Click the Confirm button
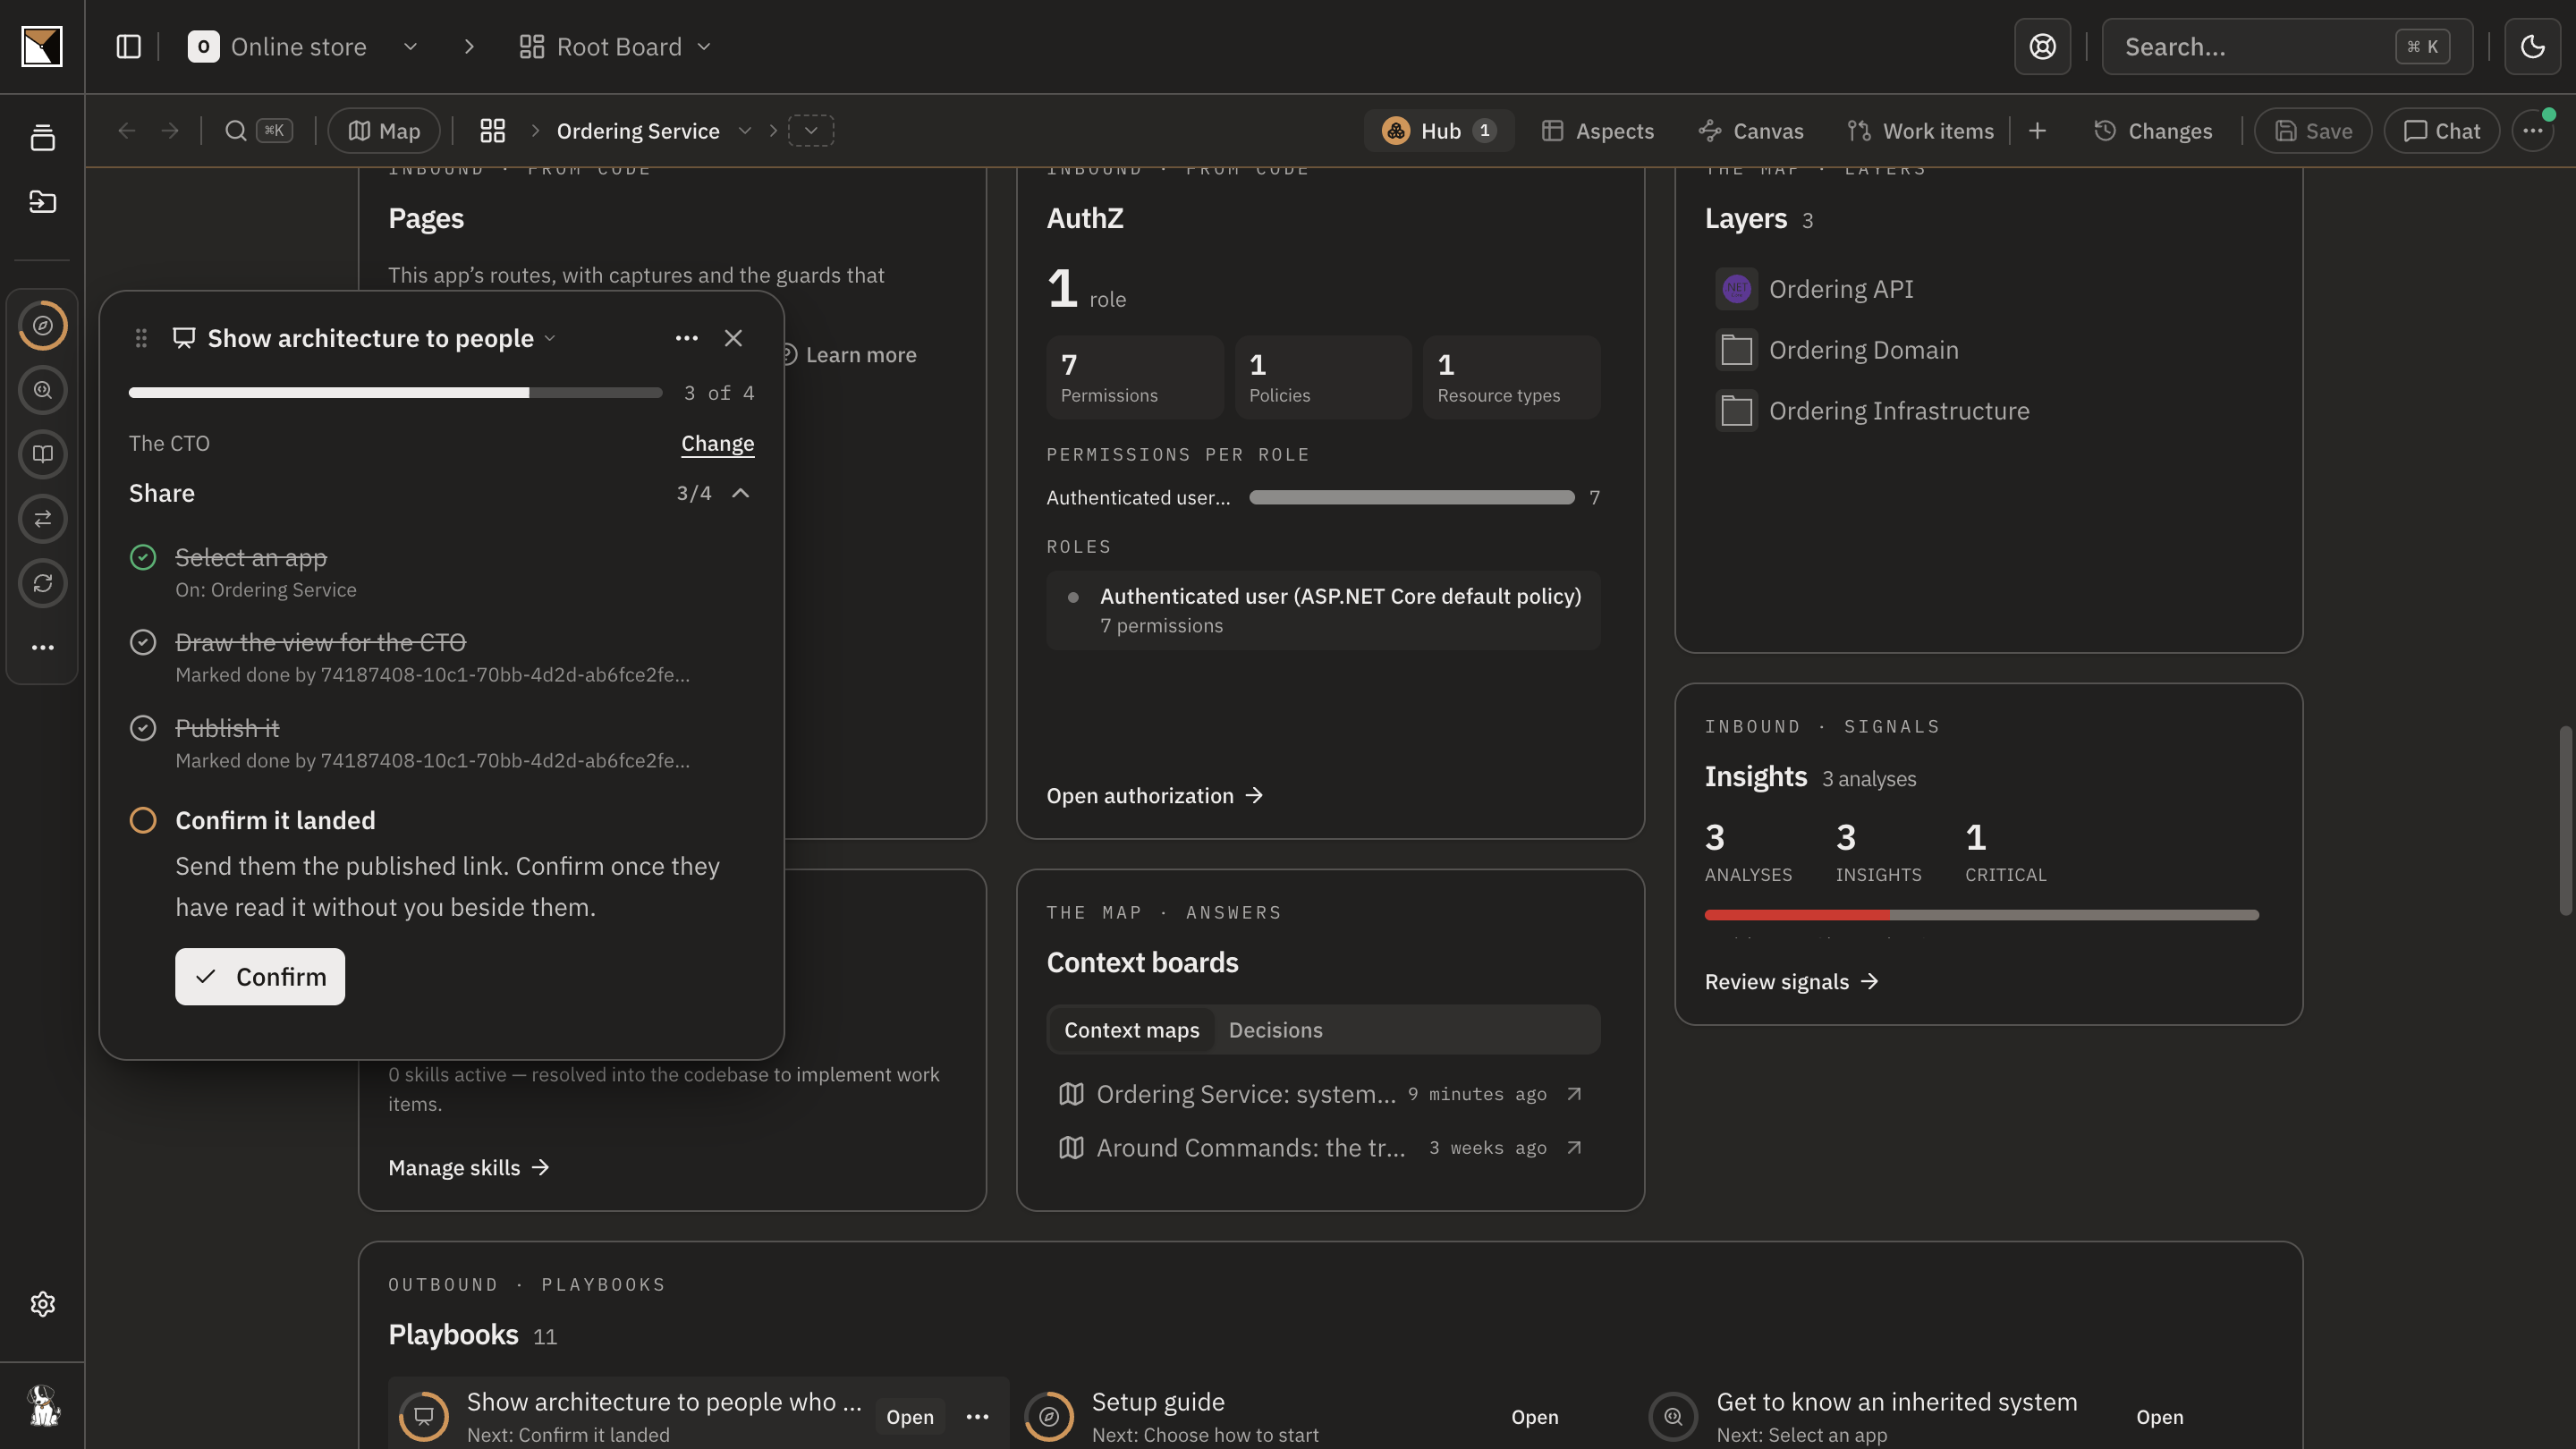The width and height of the screenshot is (2576, 1449). click(260, 977)
